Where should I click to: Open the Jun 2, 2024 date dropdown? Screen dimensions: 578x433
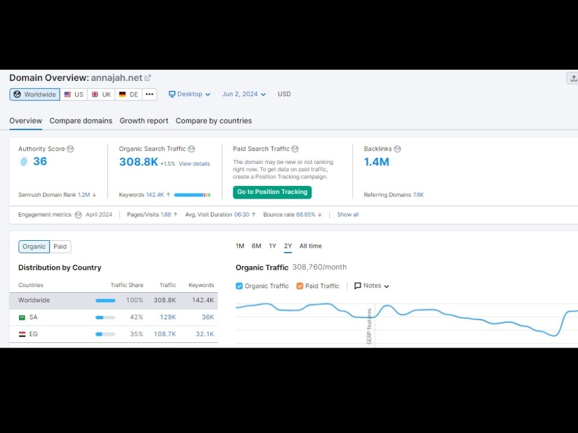tap(244, 94)
